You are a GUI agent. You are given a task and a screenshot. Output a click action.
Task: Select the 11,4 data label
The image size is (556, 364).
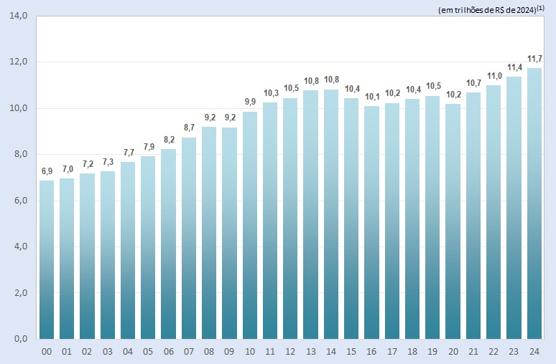(x=514, y=67)
